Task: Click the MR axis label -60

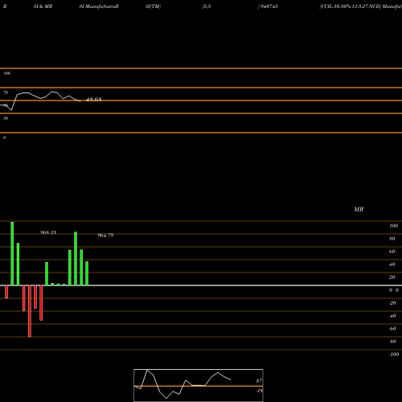Action: [392, 329]
